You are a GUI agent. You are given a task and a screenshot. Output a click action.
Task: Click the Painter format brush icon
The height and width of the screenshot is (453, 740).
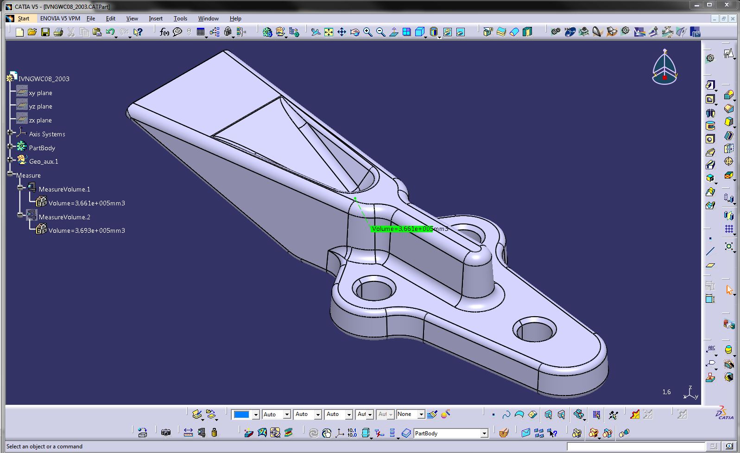pos(432,414)
